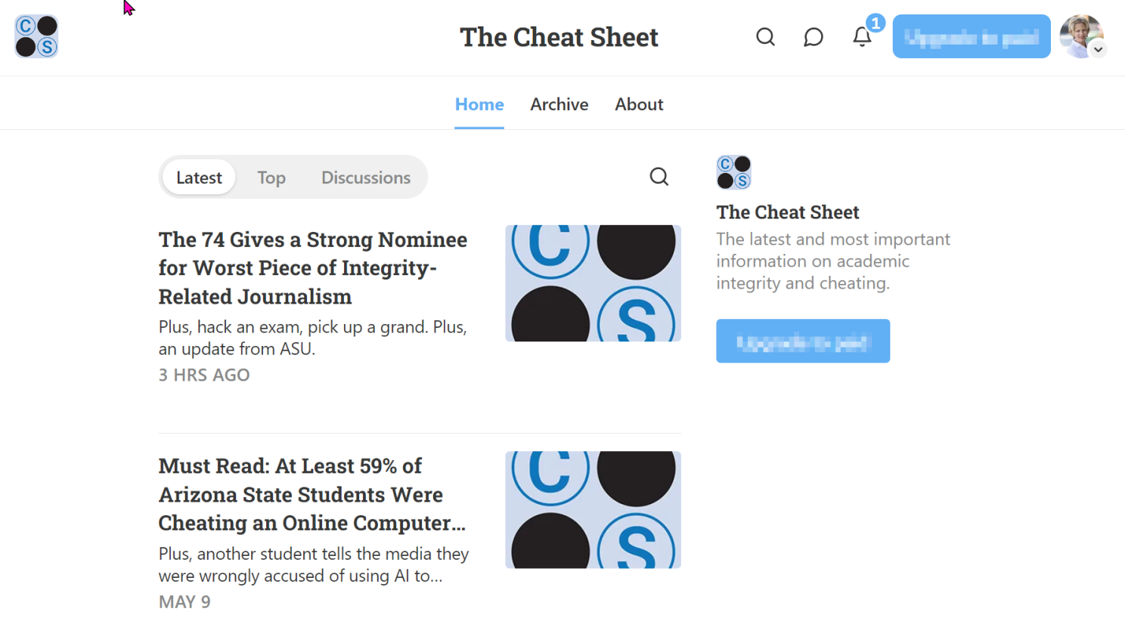Open the notifications bell icon
The width and height of the screenshot is (1125, 618).
861,37
